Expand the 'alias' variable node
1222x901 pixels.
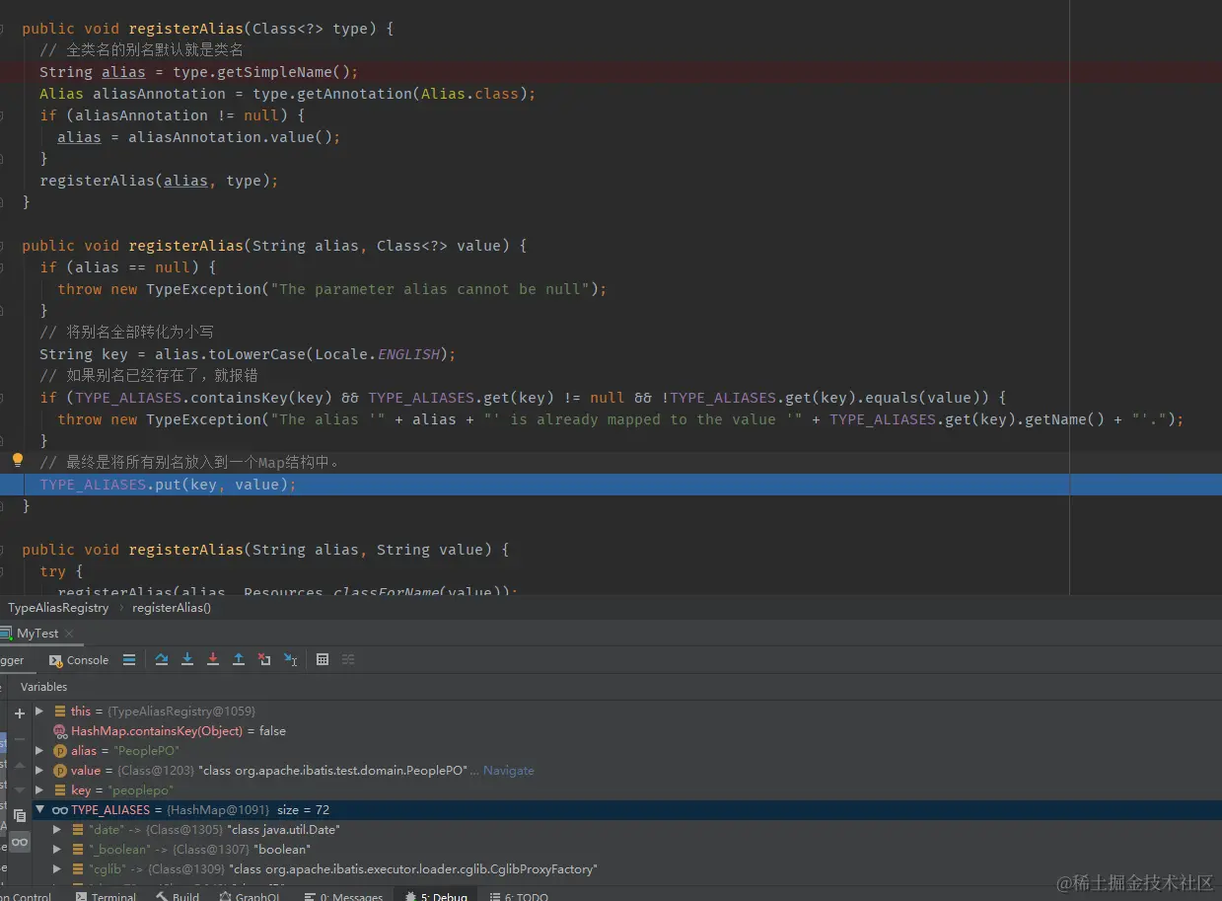39,750
